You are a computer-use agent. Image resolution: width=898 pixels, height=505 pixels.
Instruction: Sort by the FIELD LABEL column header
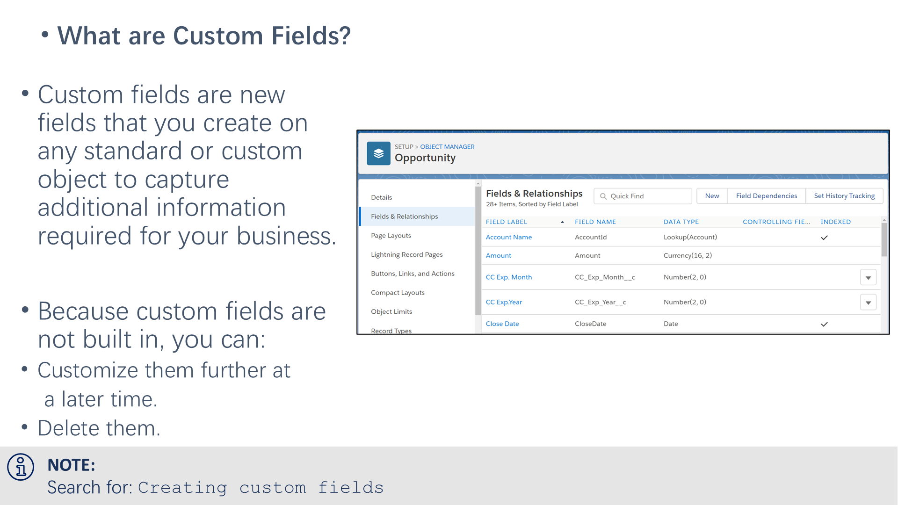pyautogui.click(x=507, y=222)
